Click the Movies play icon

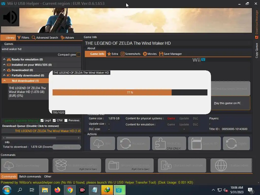[145, 54]
